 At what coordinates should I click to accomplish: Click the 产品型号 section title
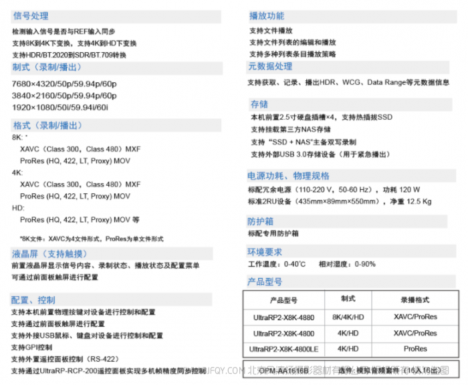tap(265, 281)
